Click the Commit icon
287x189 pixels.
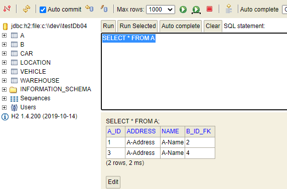[x=104, y=9]
